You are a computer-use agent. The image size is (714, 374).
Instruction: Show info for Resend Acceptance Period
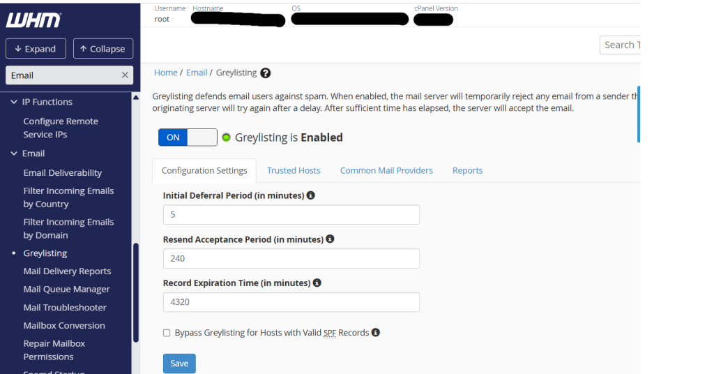[330, 239]
